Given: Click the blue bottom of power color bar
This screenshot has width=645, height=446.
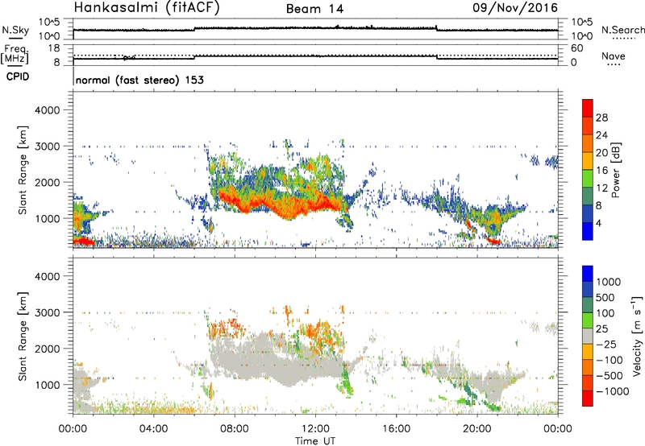Looking at the screenshot, I should [588, 231].
